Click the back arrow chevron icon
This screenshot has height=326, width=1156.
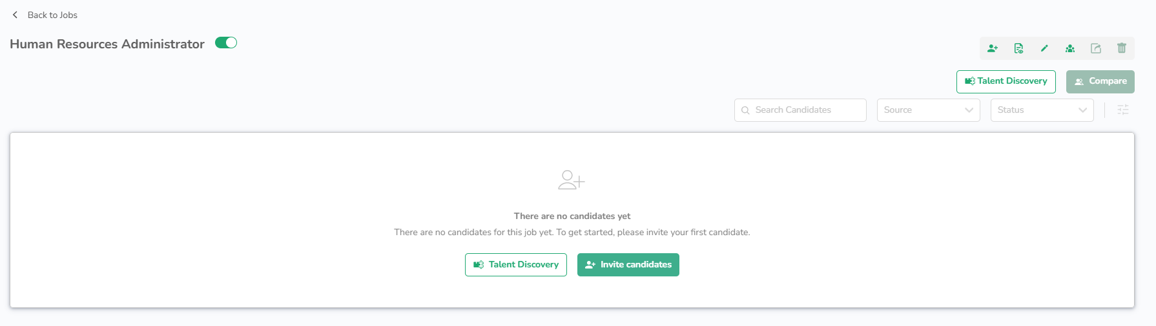pos(15,15)
